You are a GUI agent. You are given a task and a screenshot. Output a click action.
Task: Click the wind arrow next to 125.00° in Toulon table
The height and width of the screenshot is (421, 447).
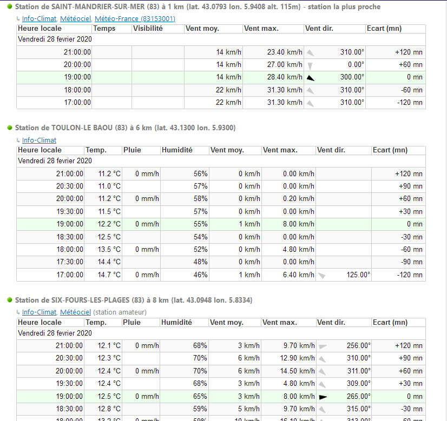(x=322, y=275)
